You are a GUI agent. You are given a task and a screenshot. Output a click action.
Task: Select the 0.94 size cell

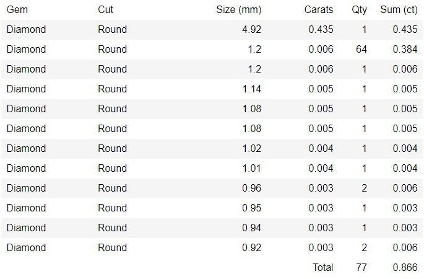251,228
